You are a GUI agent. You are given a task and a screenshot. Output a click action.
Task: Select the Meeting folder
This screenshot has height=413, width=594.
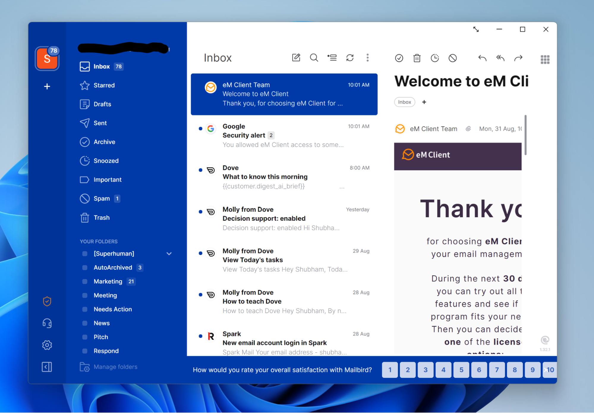click(105, 295)
